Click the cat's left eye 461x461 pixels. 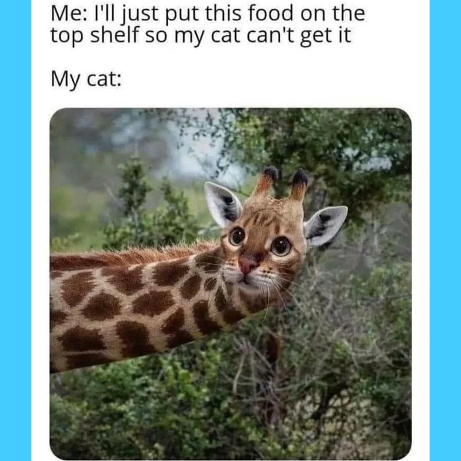(x=237, y=236)
